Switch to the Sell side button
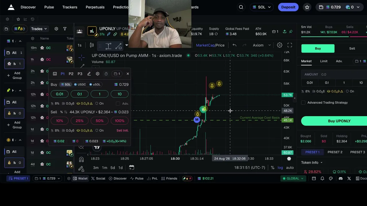Image resolution: width=367 pixels, height=206 pixels. pyautogui.click(x=352, y=48)
